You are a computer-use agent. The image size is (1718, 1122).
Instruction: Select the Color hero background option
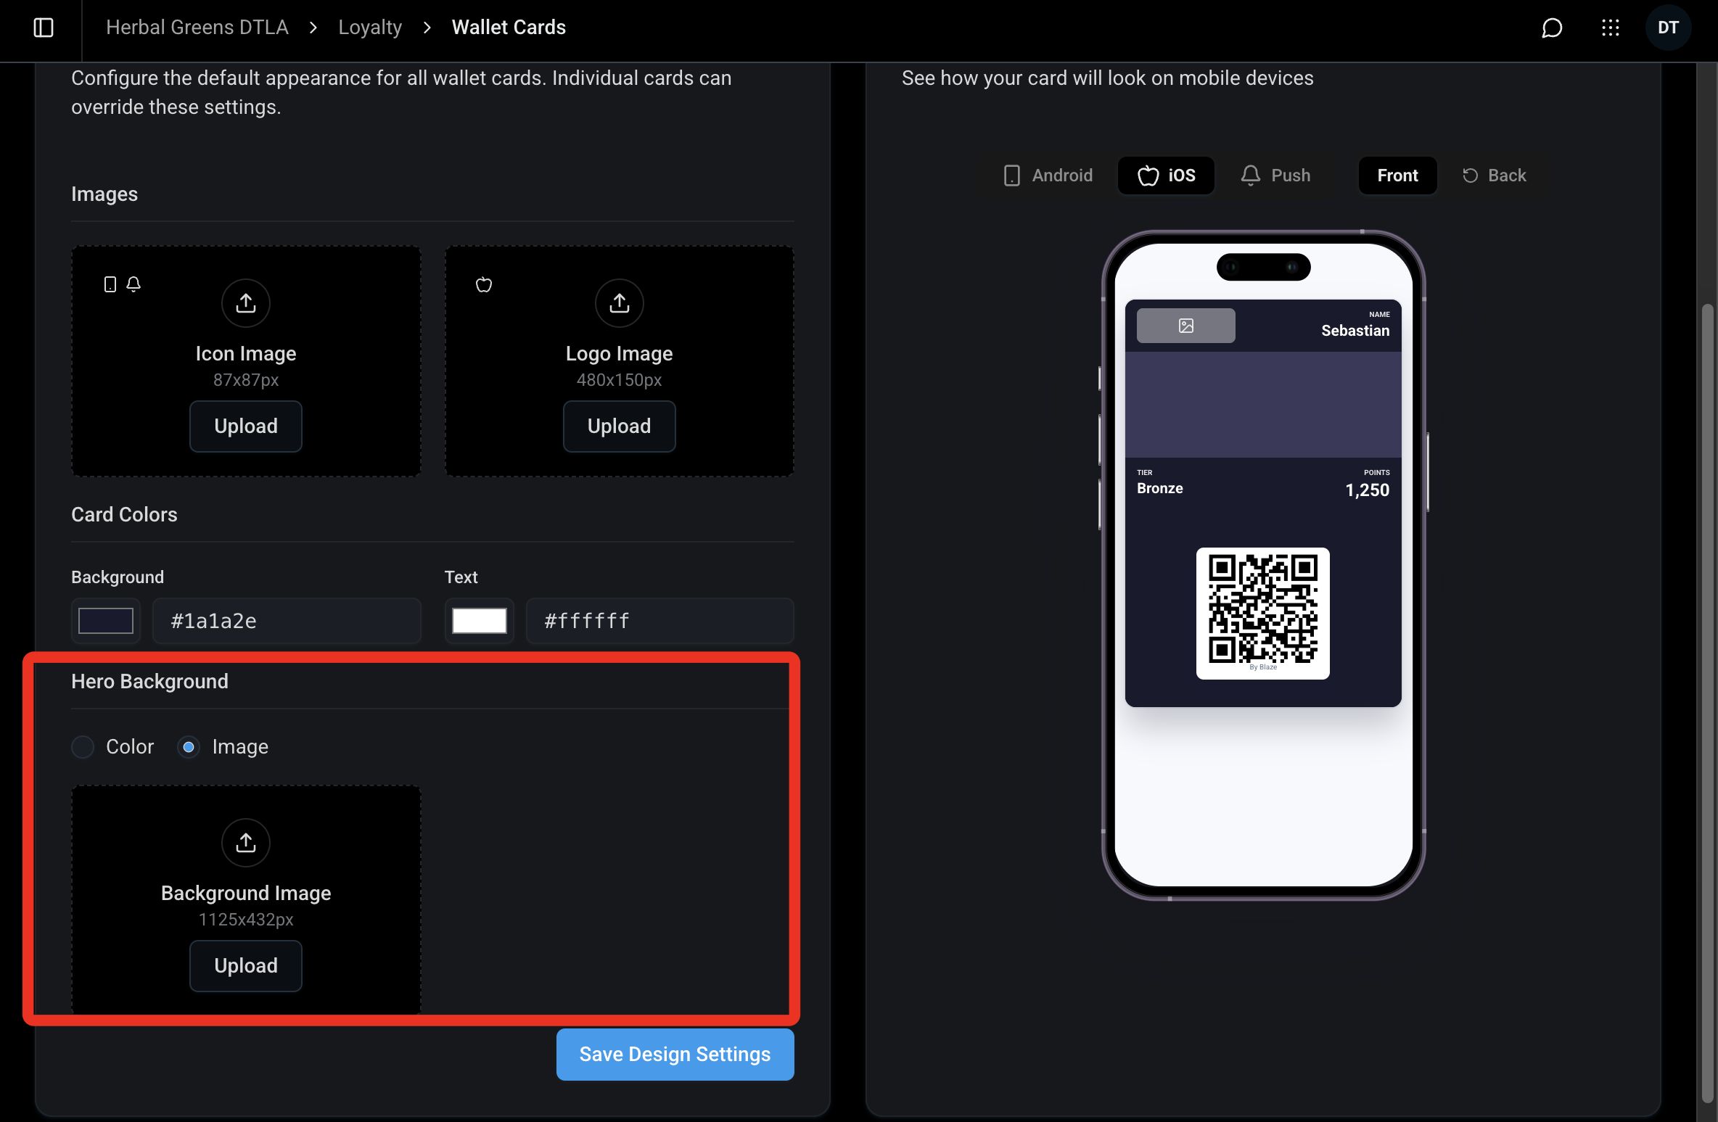[83, 746]
